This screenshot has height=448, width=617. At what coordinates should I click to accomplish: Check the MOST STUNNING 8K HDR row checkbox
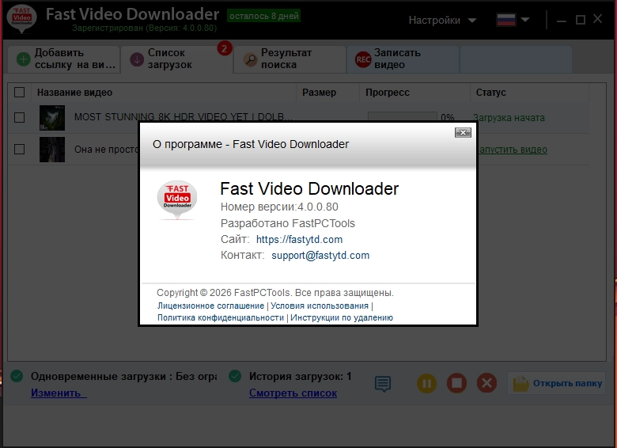coord(19,117)
